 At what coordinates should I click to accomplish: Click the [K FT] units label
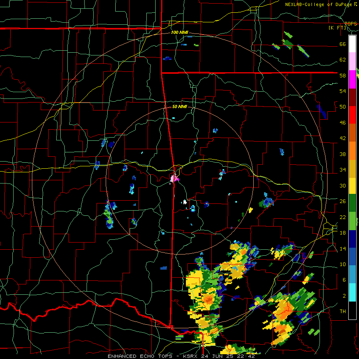click(x=337, y=28)
